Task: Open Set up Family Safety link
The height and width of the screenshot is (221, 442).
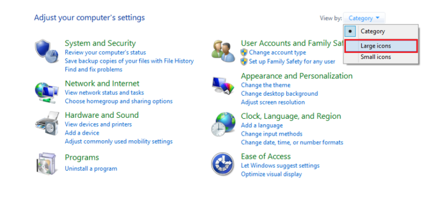Action: (x=292, y=61)
